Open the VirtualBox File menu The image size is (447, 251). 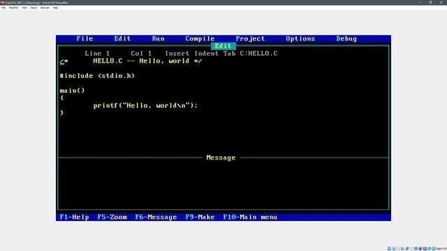[x=3, y=8]
